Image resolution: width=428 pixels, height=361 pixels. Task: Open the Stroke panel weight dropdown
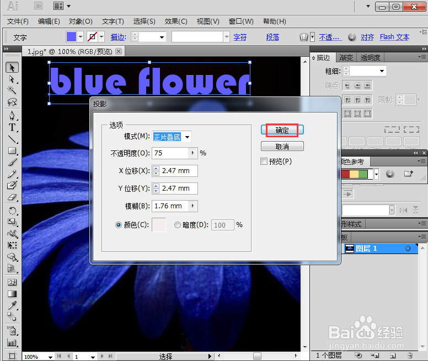click(382, 71)
